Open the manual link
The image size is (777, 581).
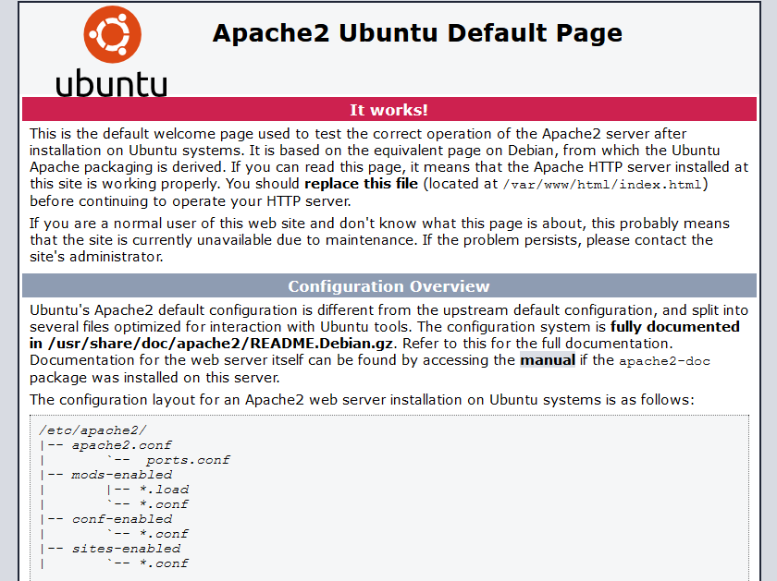point(548,360)
